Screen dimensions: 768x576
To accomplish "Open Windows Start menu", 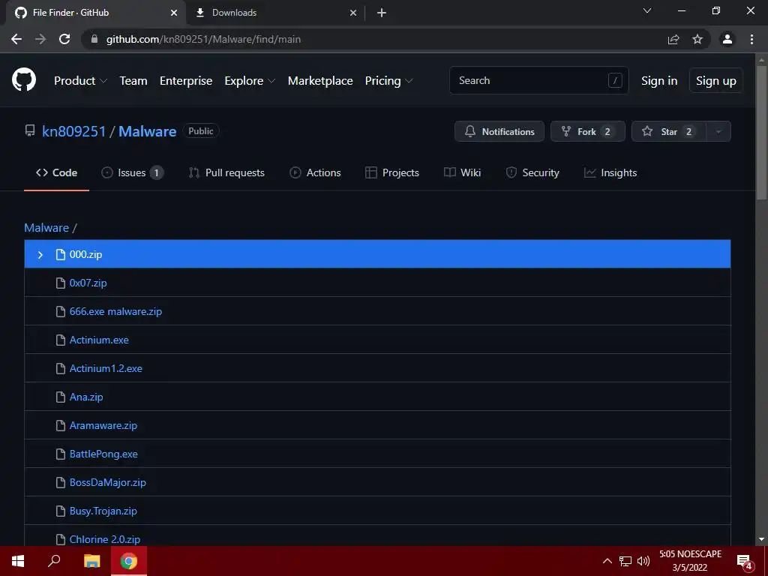I will (18, 561).
